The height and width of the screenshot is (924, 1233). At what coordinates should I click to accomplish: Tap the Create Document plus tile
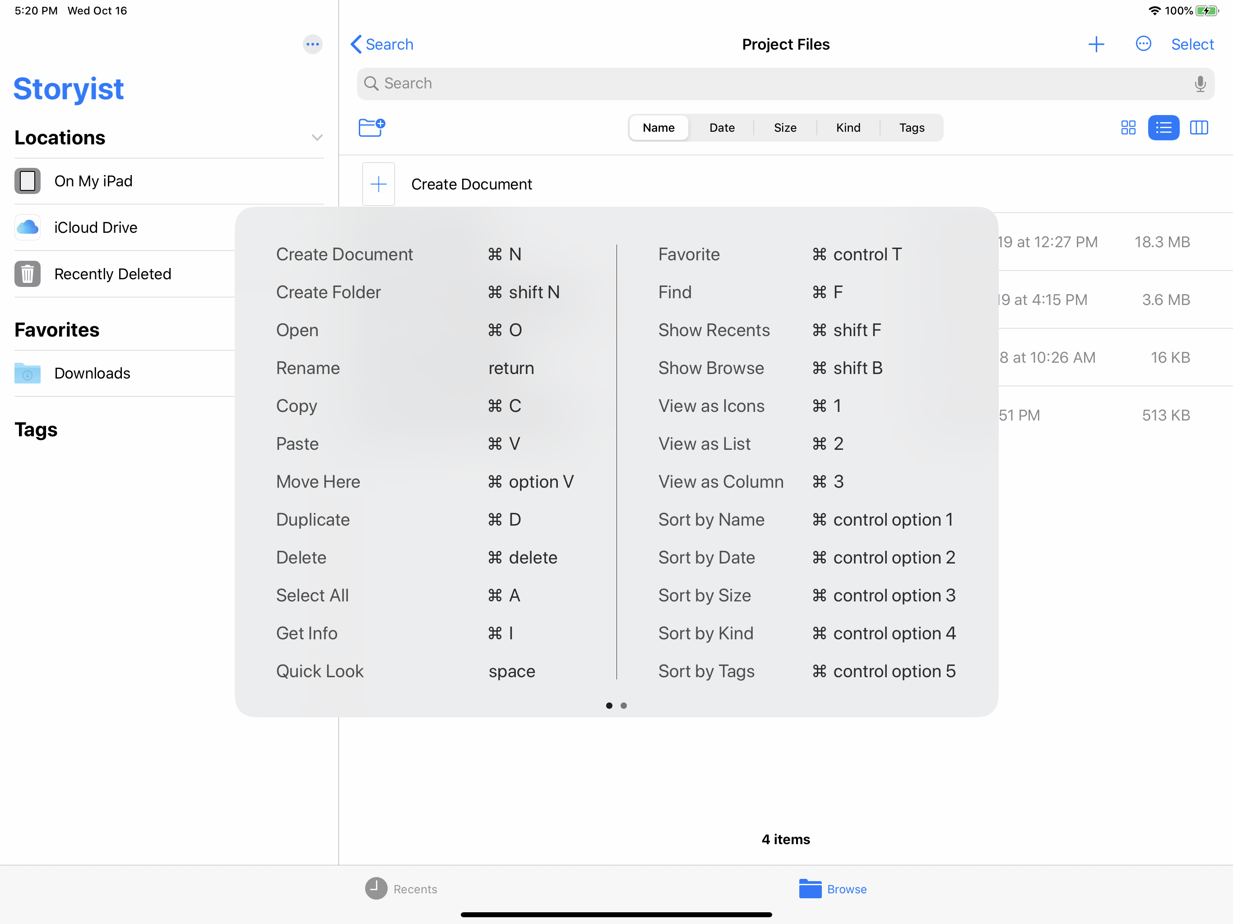[379, 184]
